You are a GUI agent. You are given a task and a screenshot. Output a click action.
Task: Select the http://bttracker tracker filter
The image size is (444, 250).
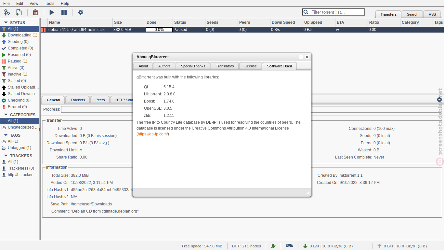click(20, 175)
